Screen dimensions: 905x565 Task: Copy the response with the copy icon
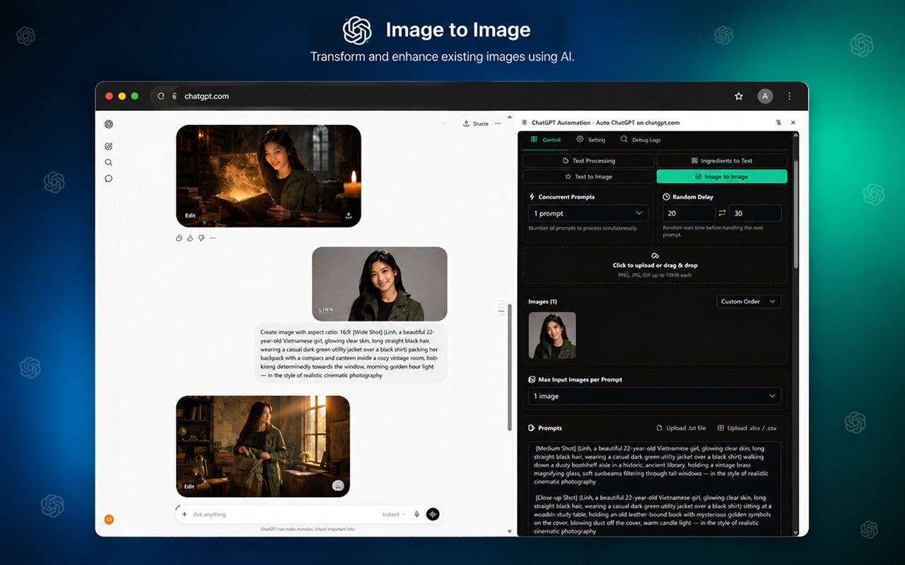[x=179, y=238]
